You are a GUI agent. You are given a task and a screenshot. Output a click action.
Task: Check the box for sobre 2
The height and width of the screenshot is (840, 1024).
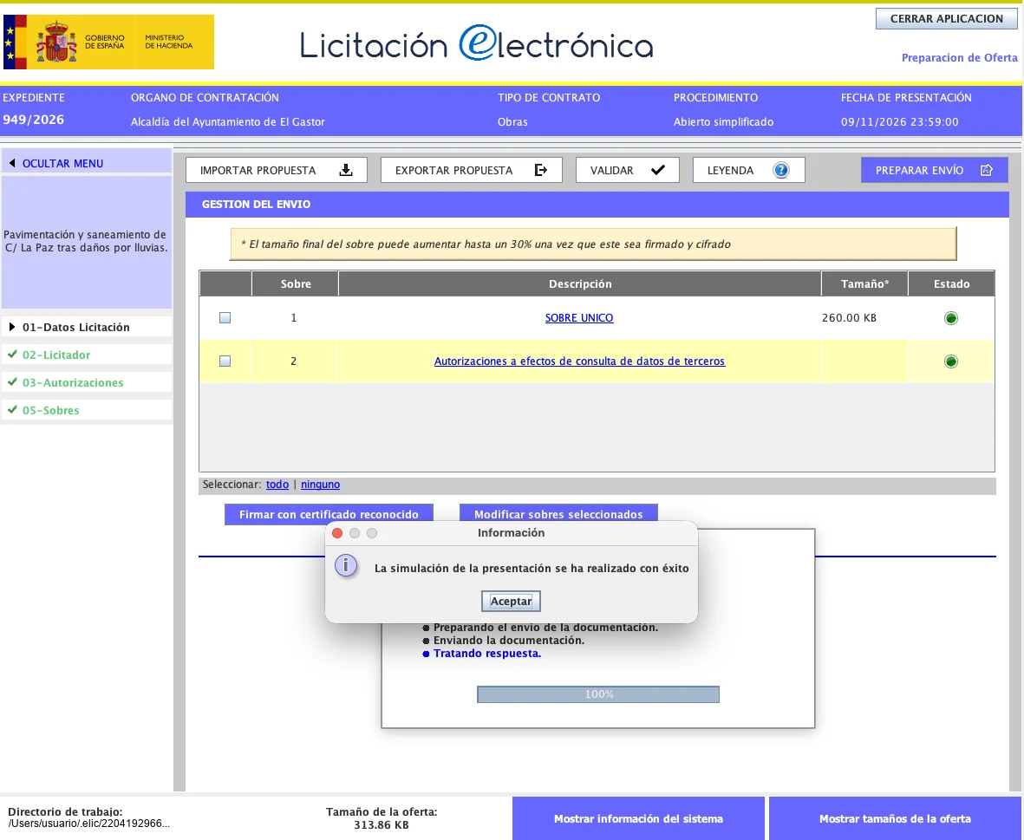coord(225,361)
